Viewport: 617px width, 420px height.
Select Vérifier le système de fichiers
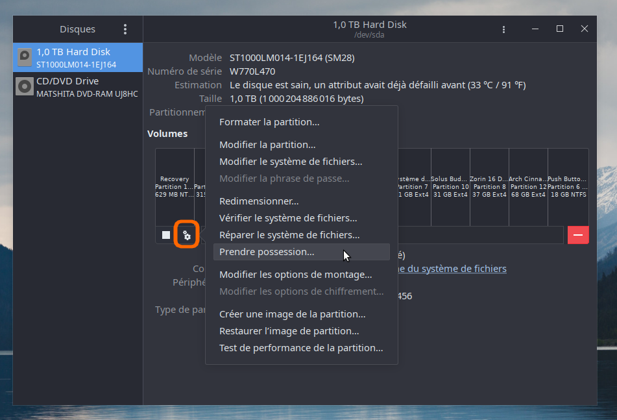point(288,218)
